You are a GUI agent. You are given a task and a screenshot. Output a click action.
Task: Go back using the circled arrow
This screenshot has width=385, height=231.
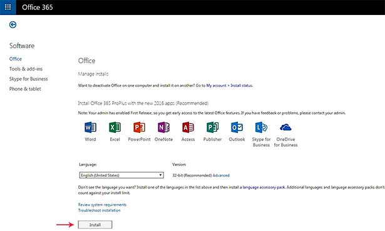(x=13, y=24)
